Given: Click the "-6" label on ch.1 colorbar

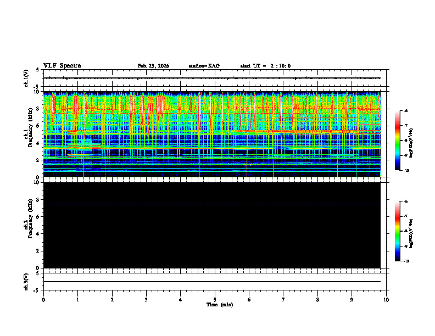Looking at the screenshot, I should pyautogui.click(x=405, y=110).
